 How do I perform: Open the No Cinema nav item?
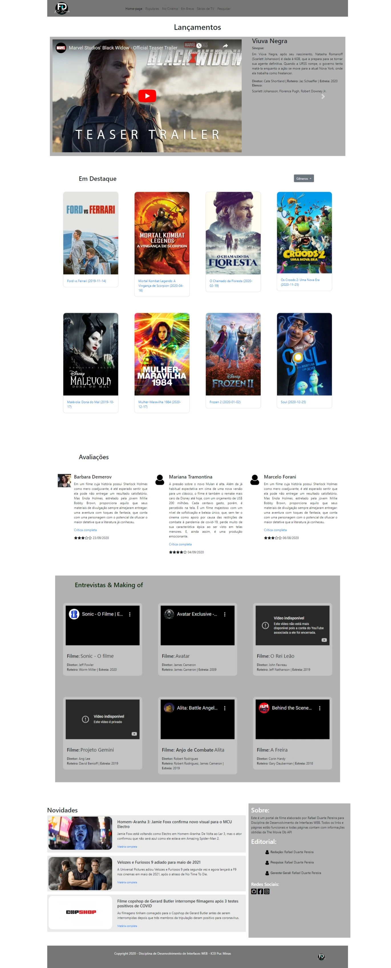pyautogui.click(x=170, y=9)
